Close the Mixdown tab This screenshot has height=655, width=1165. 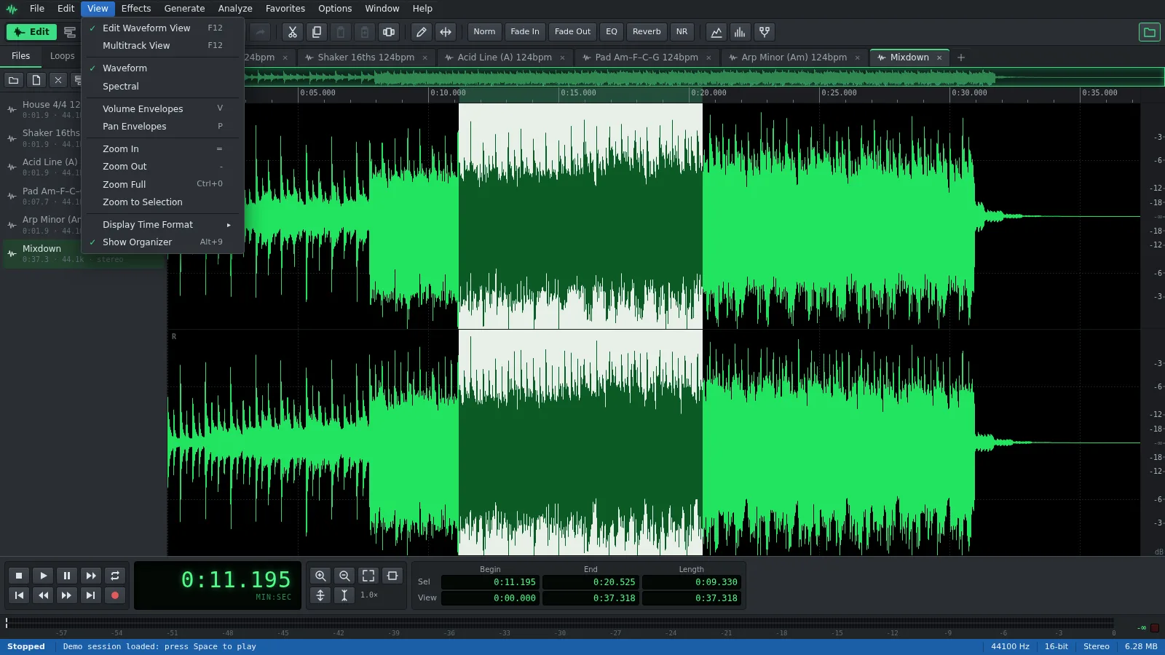939,57
